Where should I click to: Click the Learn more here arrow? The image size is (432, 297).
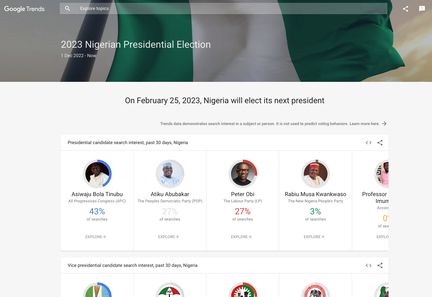click(384, 124)
